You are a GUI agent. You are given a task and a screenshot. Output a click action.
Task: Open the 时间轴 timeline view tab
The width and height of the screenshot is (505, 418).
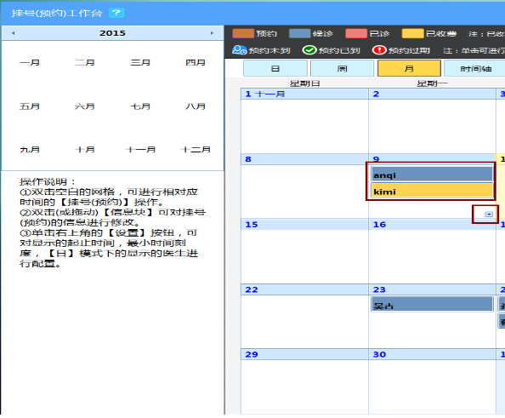tap(475, 68)
